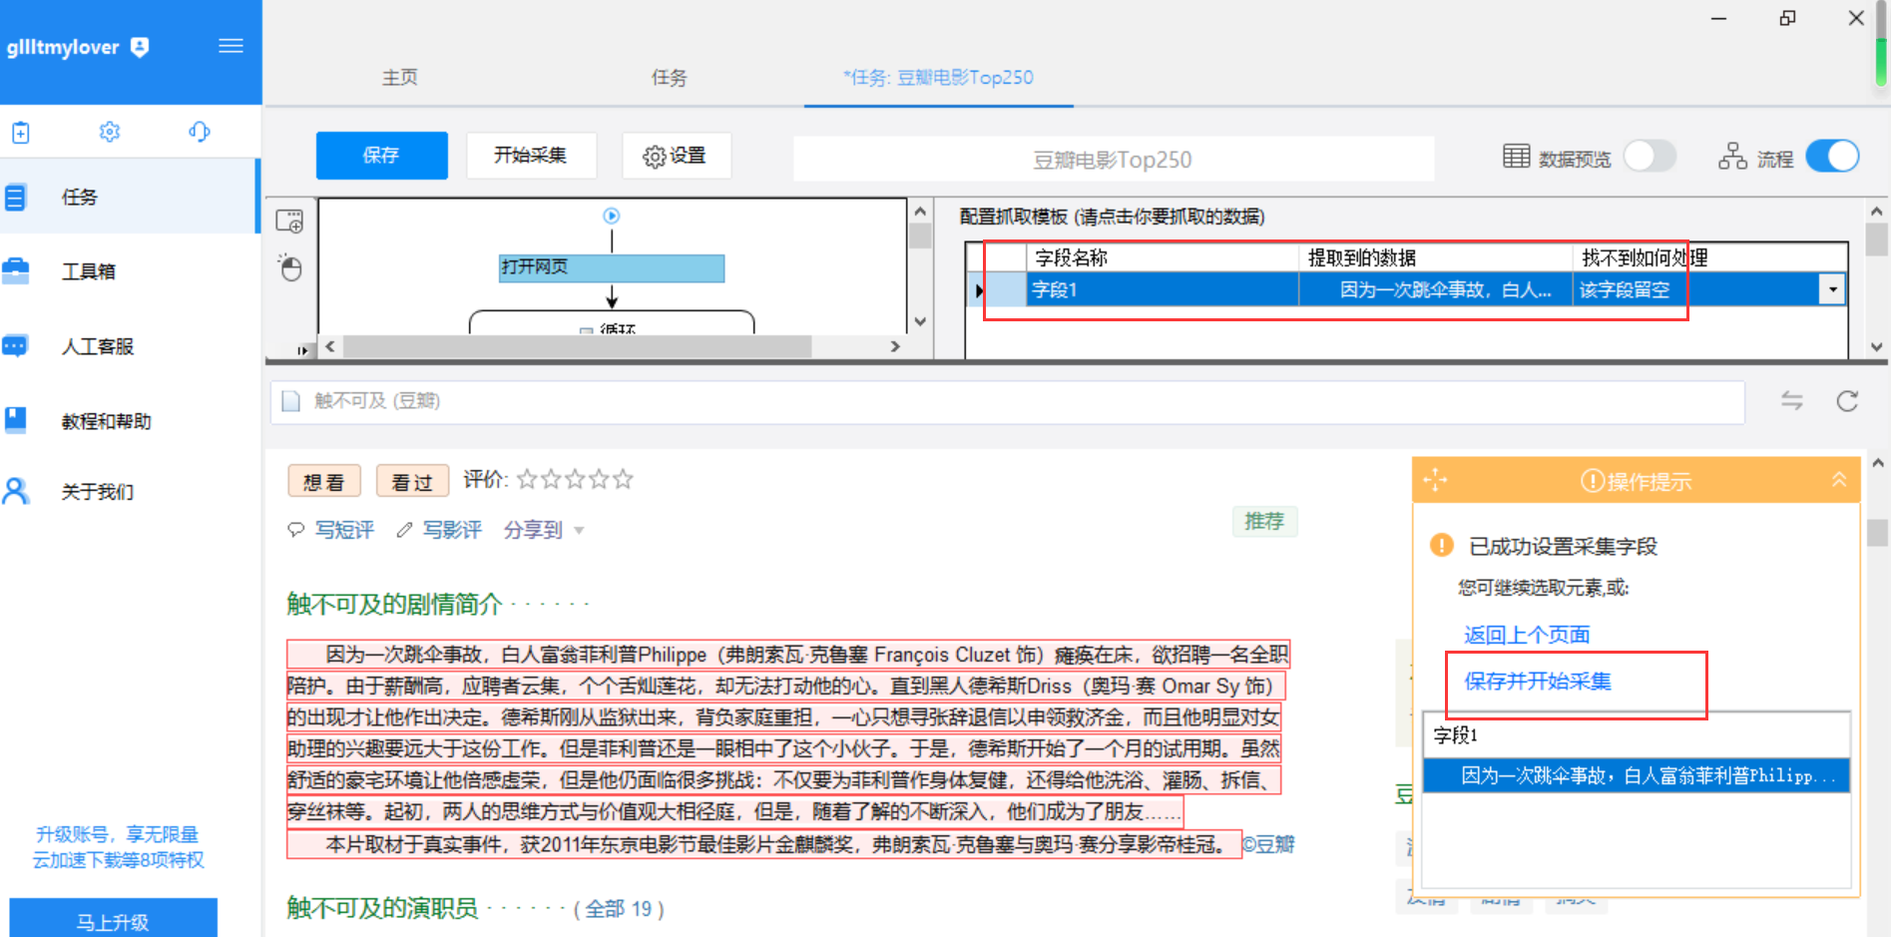Click the 字段1 field name cell
The image size is (1891, 937).
[x=1163, y=289]
